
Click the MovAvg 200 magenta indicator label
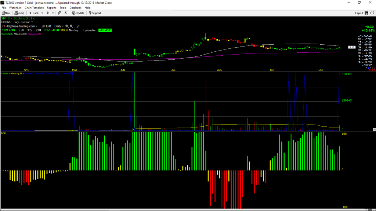click(x=34, y=34)
